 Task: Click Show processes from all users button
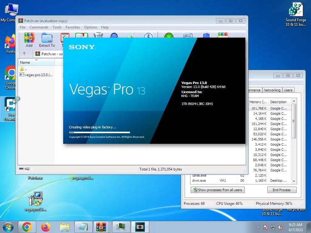(217, 190)
